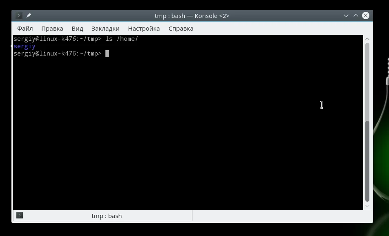389x236 pixels.
Task: Click the scrollbar down arrow
Action: [367, 206]
